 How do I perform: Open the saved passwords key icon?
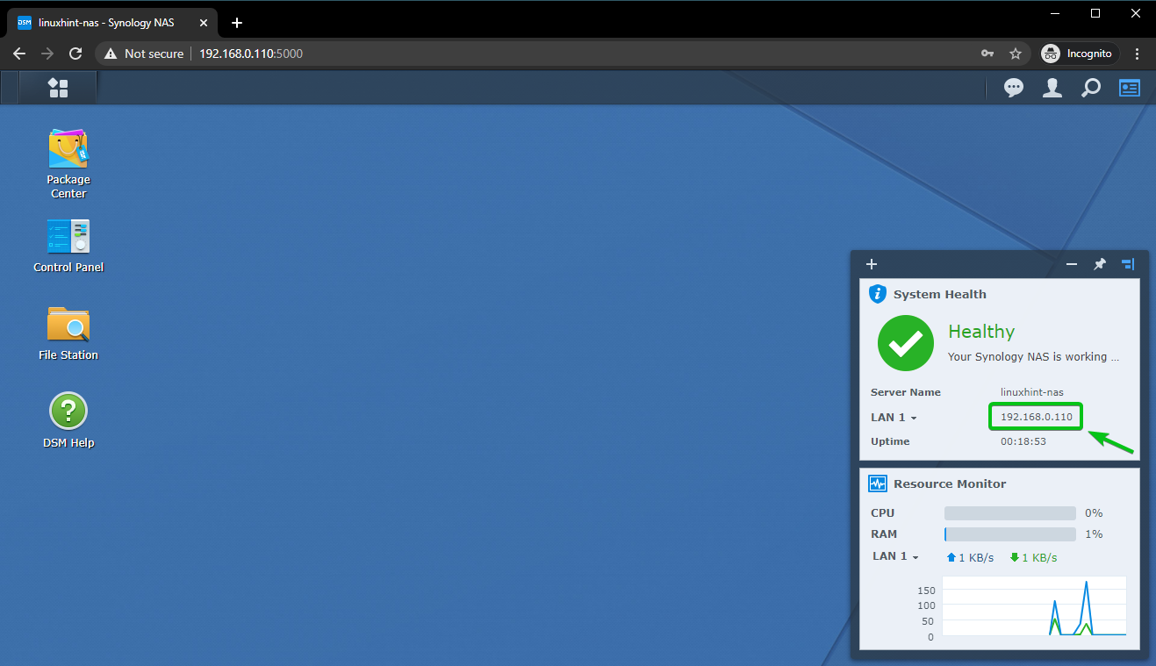pyautogui.click(x=987, y=54)
